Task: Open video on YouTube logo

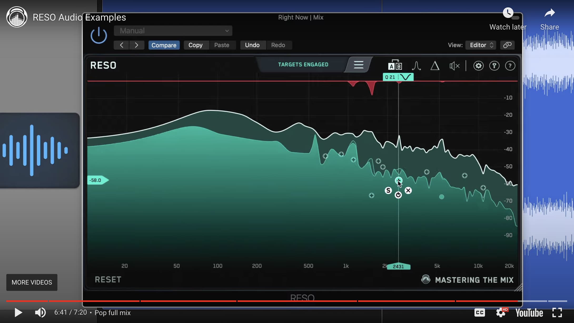Action: (x=529, y=313)
